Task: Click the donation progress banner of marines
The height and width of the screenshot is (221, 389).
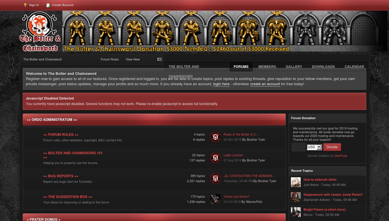Action: coord(225,31)
